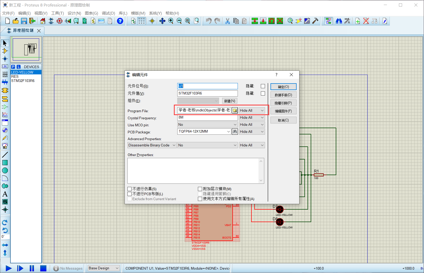Open a project with the folder icon

tap(16, 21)
